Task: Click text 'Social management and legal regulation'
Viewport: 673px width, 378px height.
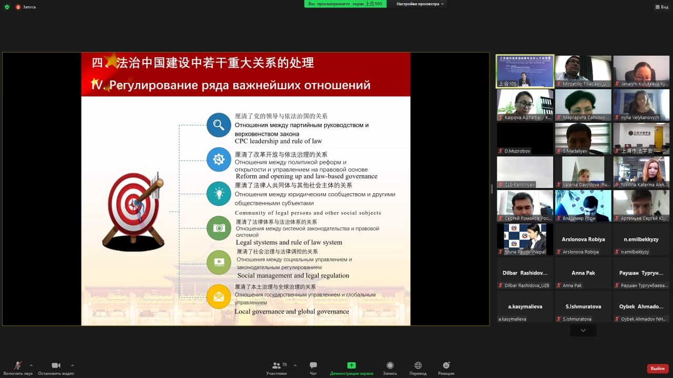Action: click(x=293, y=276)
